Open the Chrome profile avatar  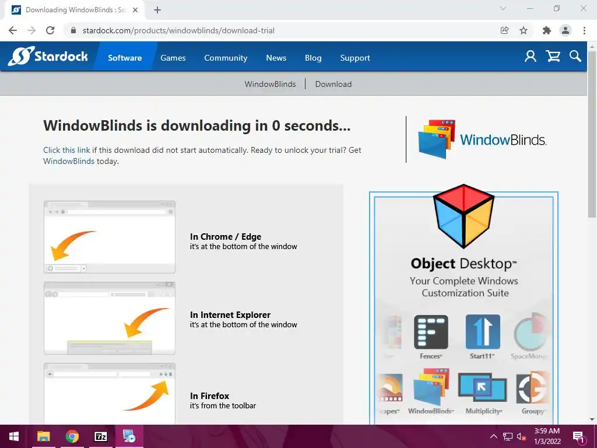(x=566, y=30)
